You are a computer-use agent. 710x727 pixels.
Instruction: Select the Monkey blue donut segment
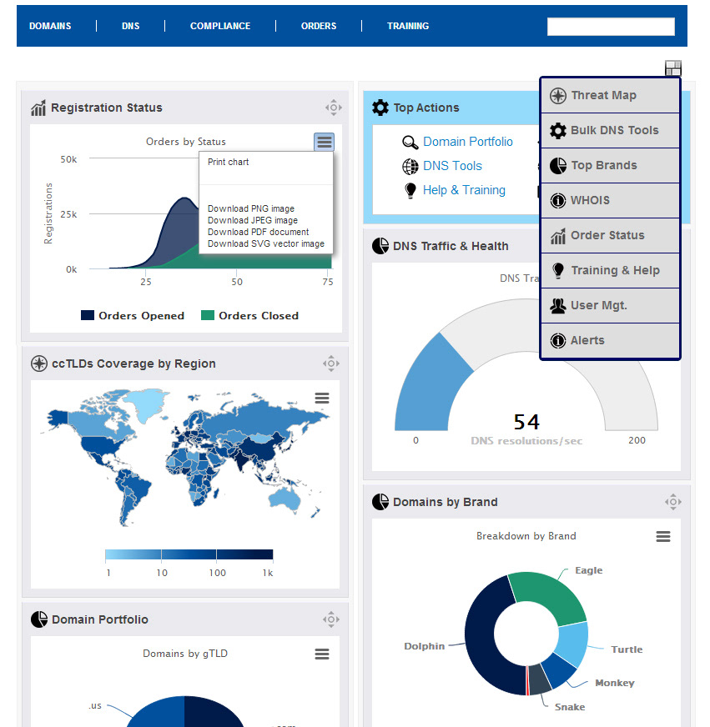pos(559,671)
